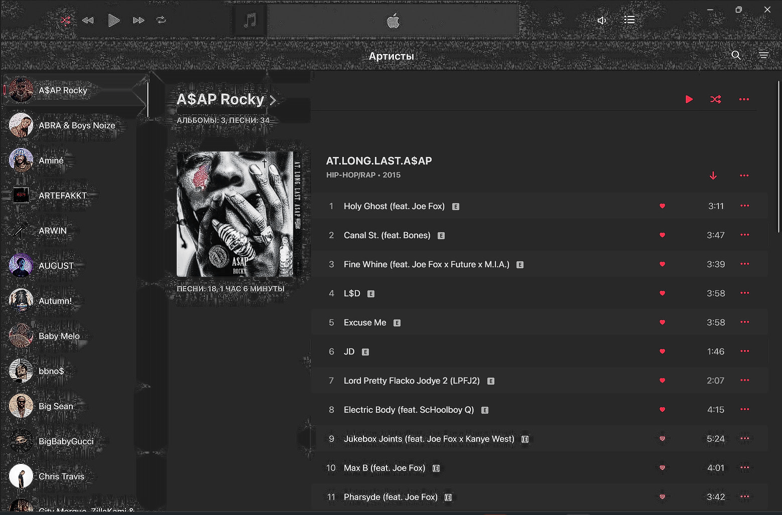The height and width of the screenshot is (515, 782).
Task: Play all A$AP Rocky songs
Action: coord(689,99)
